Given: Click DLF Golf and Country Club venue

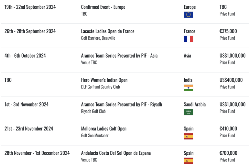Looking at the screenshot, I should [100, 87].
